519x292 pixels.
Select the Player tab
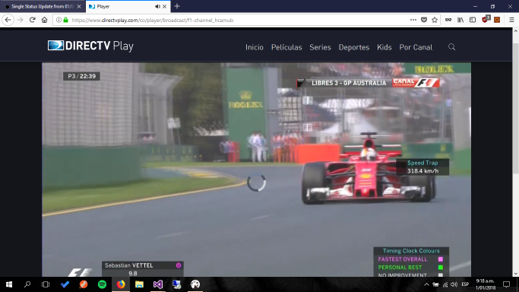coord(128,6)
